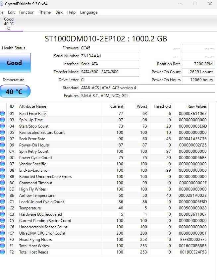Click the Firmware value field CC45

(109, 48)
